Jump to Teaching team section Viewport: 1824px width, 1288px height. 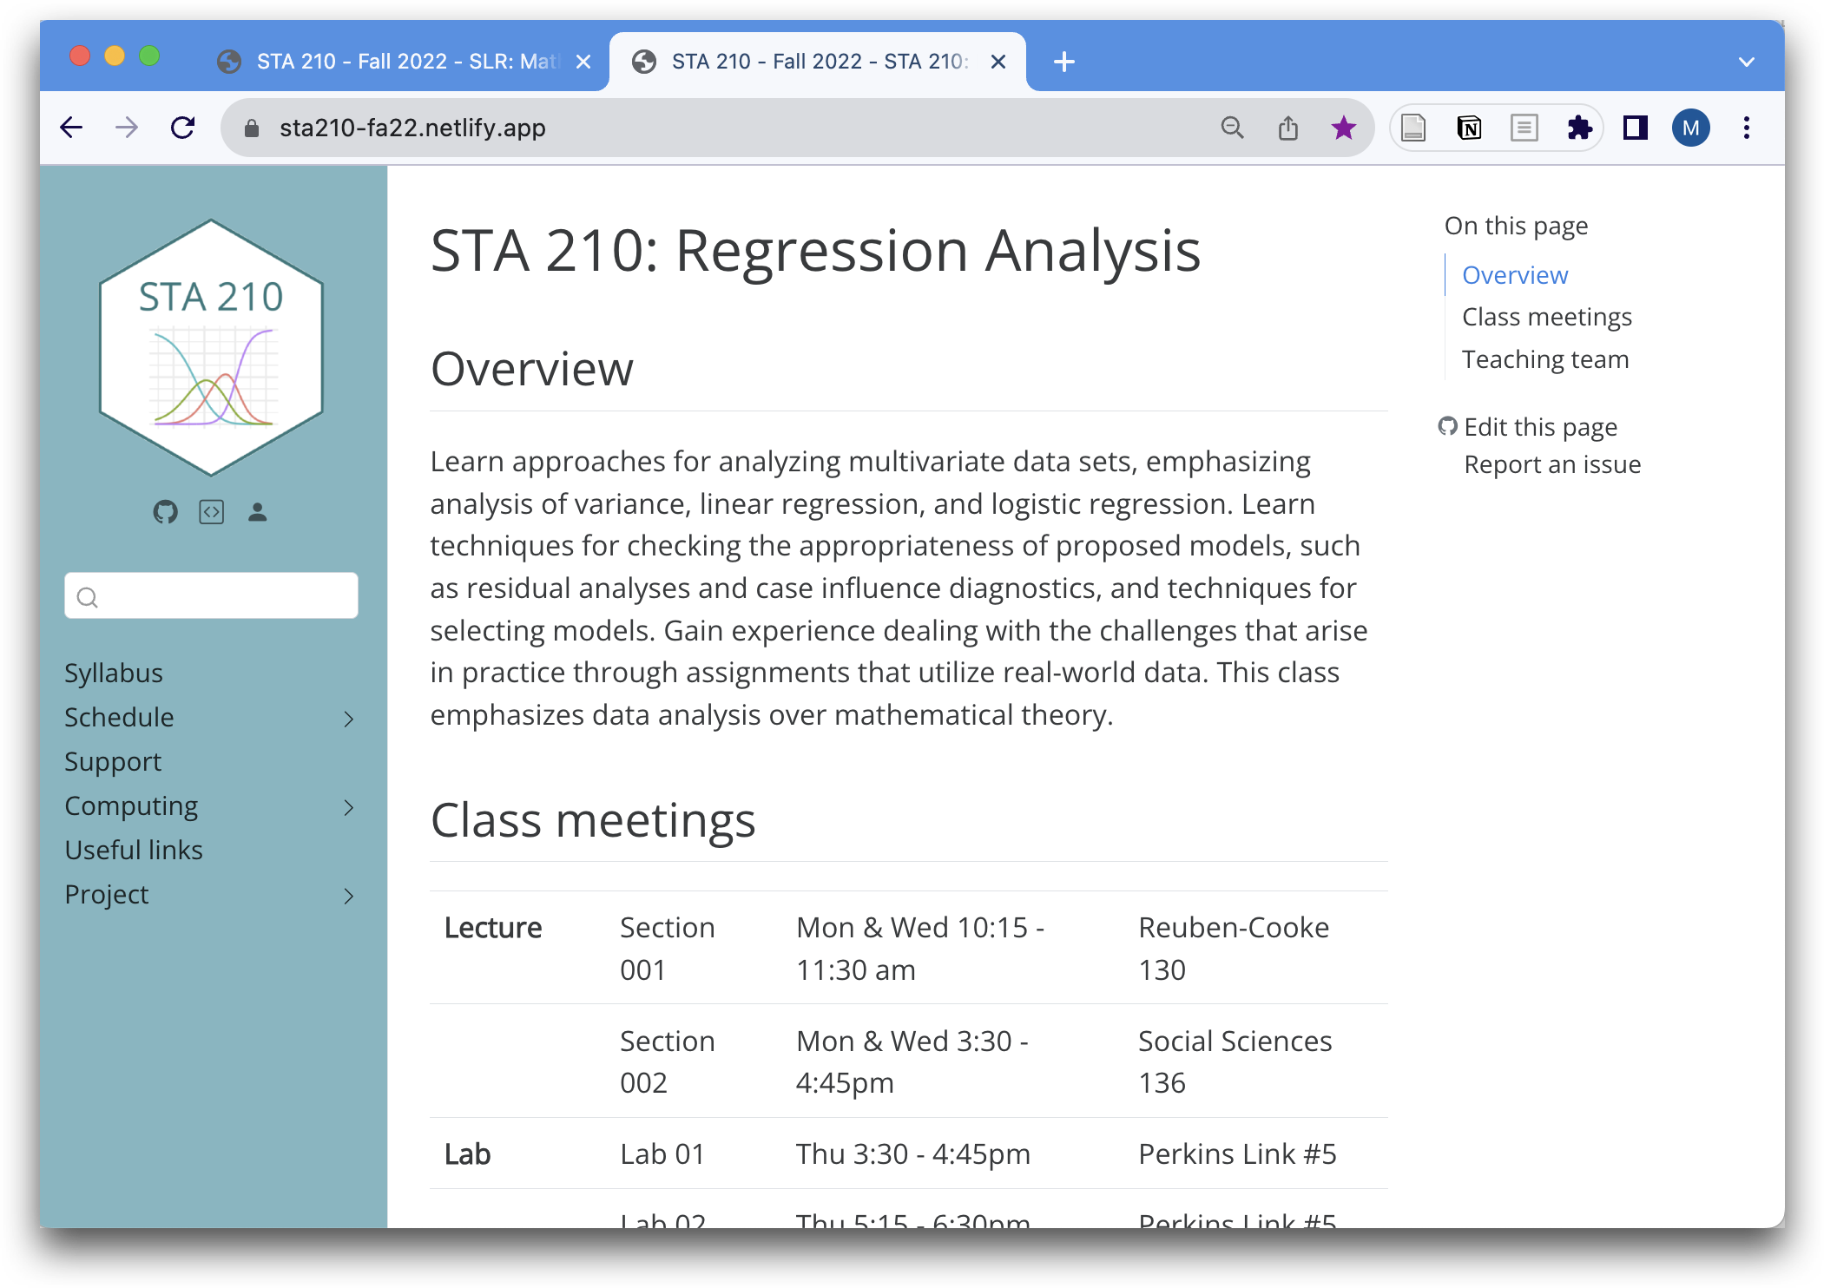tap(1544, 359)
